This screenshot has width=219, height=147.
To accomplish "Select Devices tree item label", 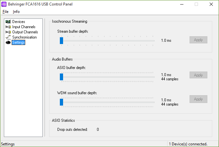I will [18, 22].
